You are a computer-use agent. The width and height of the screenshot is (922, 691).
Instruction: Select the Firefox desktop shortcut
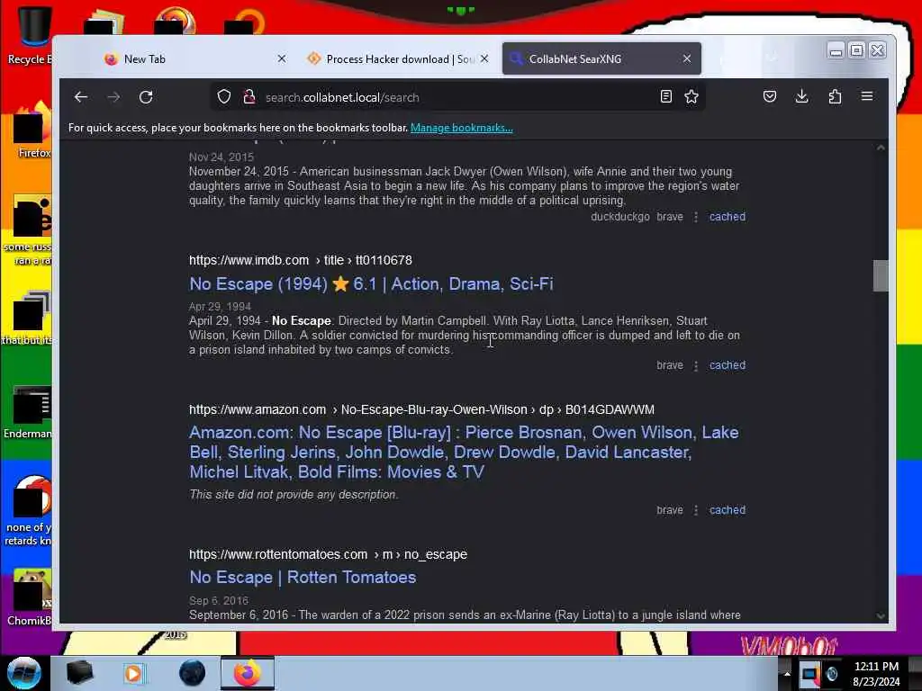point(32,130)
